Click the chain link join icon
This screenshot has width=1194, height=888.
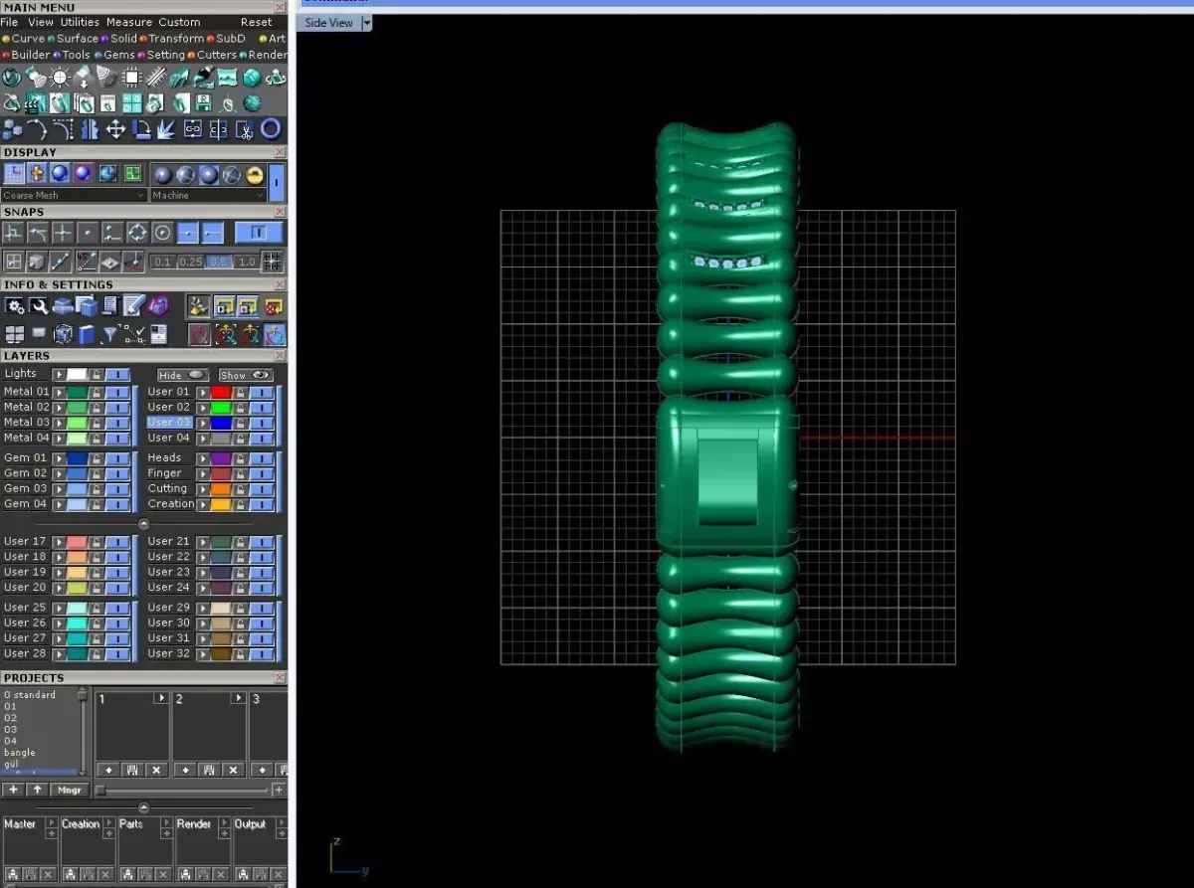pyautogui.click(x=193, y=128)
